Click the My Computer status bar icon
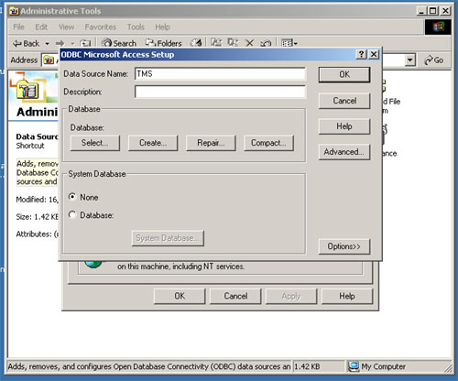Screen dimensions: 458x381 [354, 366]
